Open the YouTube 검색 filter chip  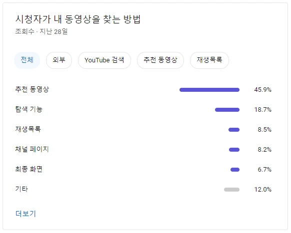[x=104, y=60]
